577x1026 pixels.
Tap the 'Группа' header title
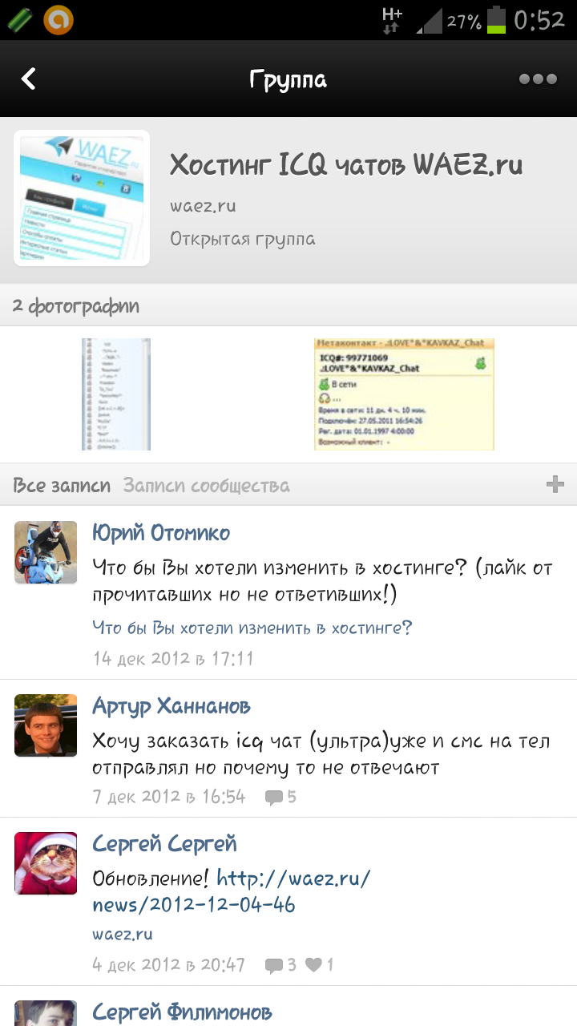tap(288, 79)
